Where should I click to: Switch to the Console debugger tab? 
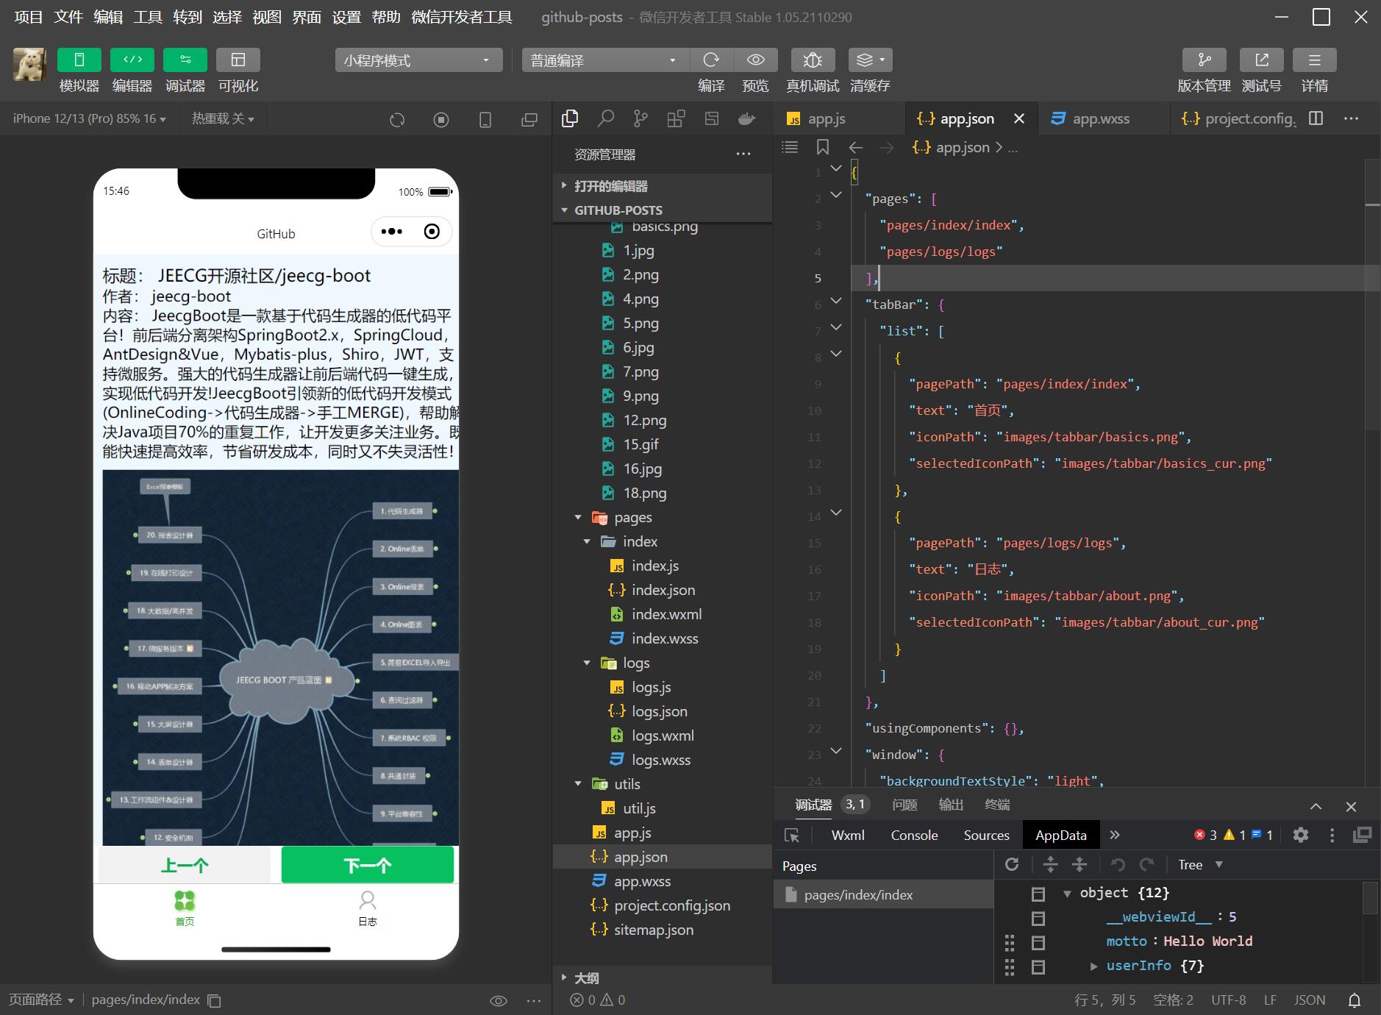tap(914, 835)
